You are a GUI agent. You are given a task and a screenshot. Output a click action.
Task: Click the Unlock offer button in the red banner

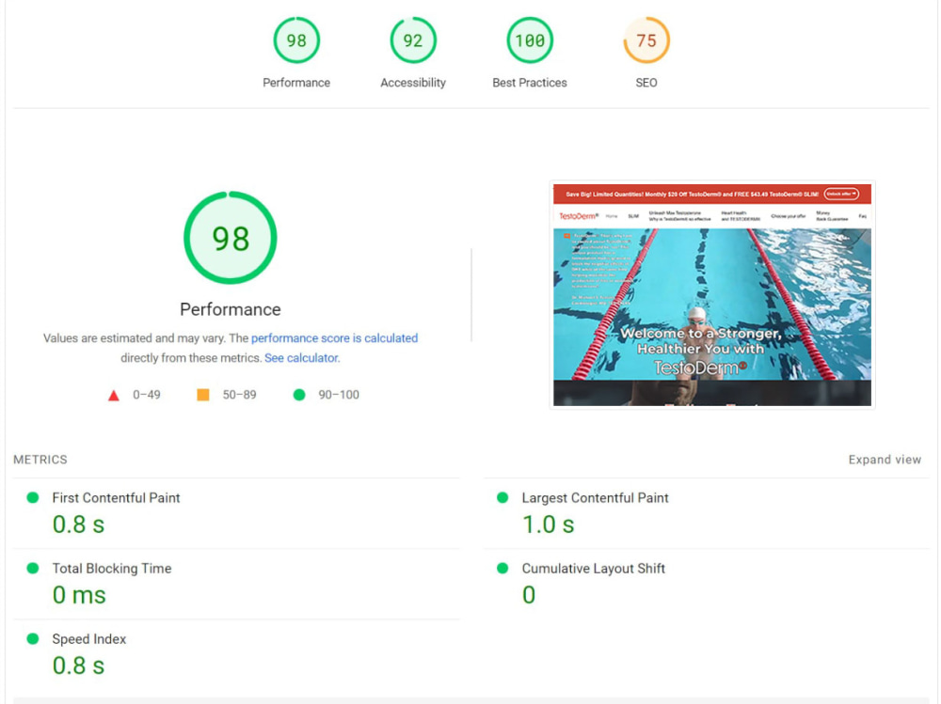(x=841, y=195)
